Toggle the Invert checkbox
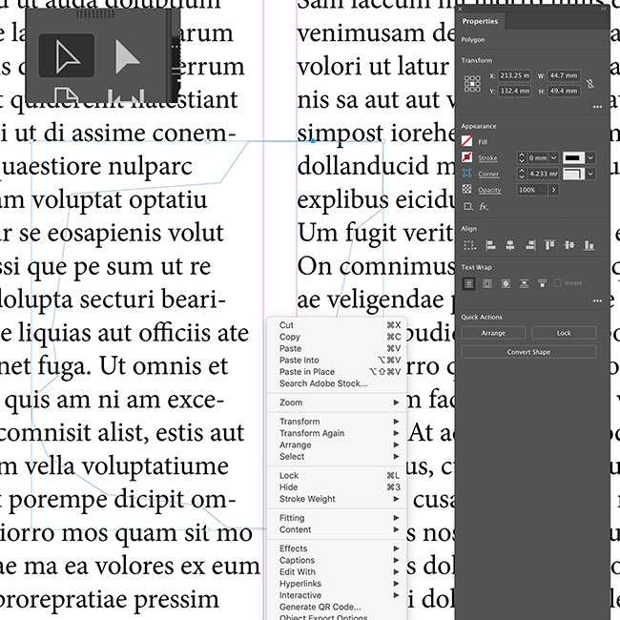620x620 pixels. click(558, 283)
